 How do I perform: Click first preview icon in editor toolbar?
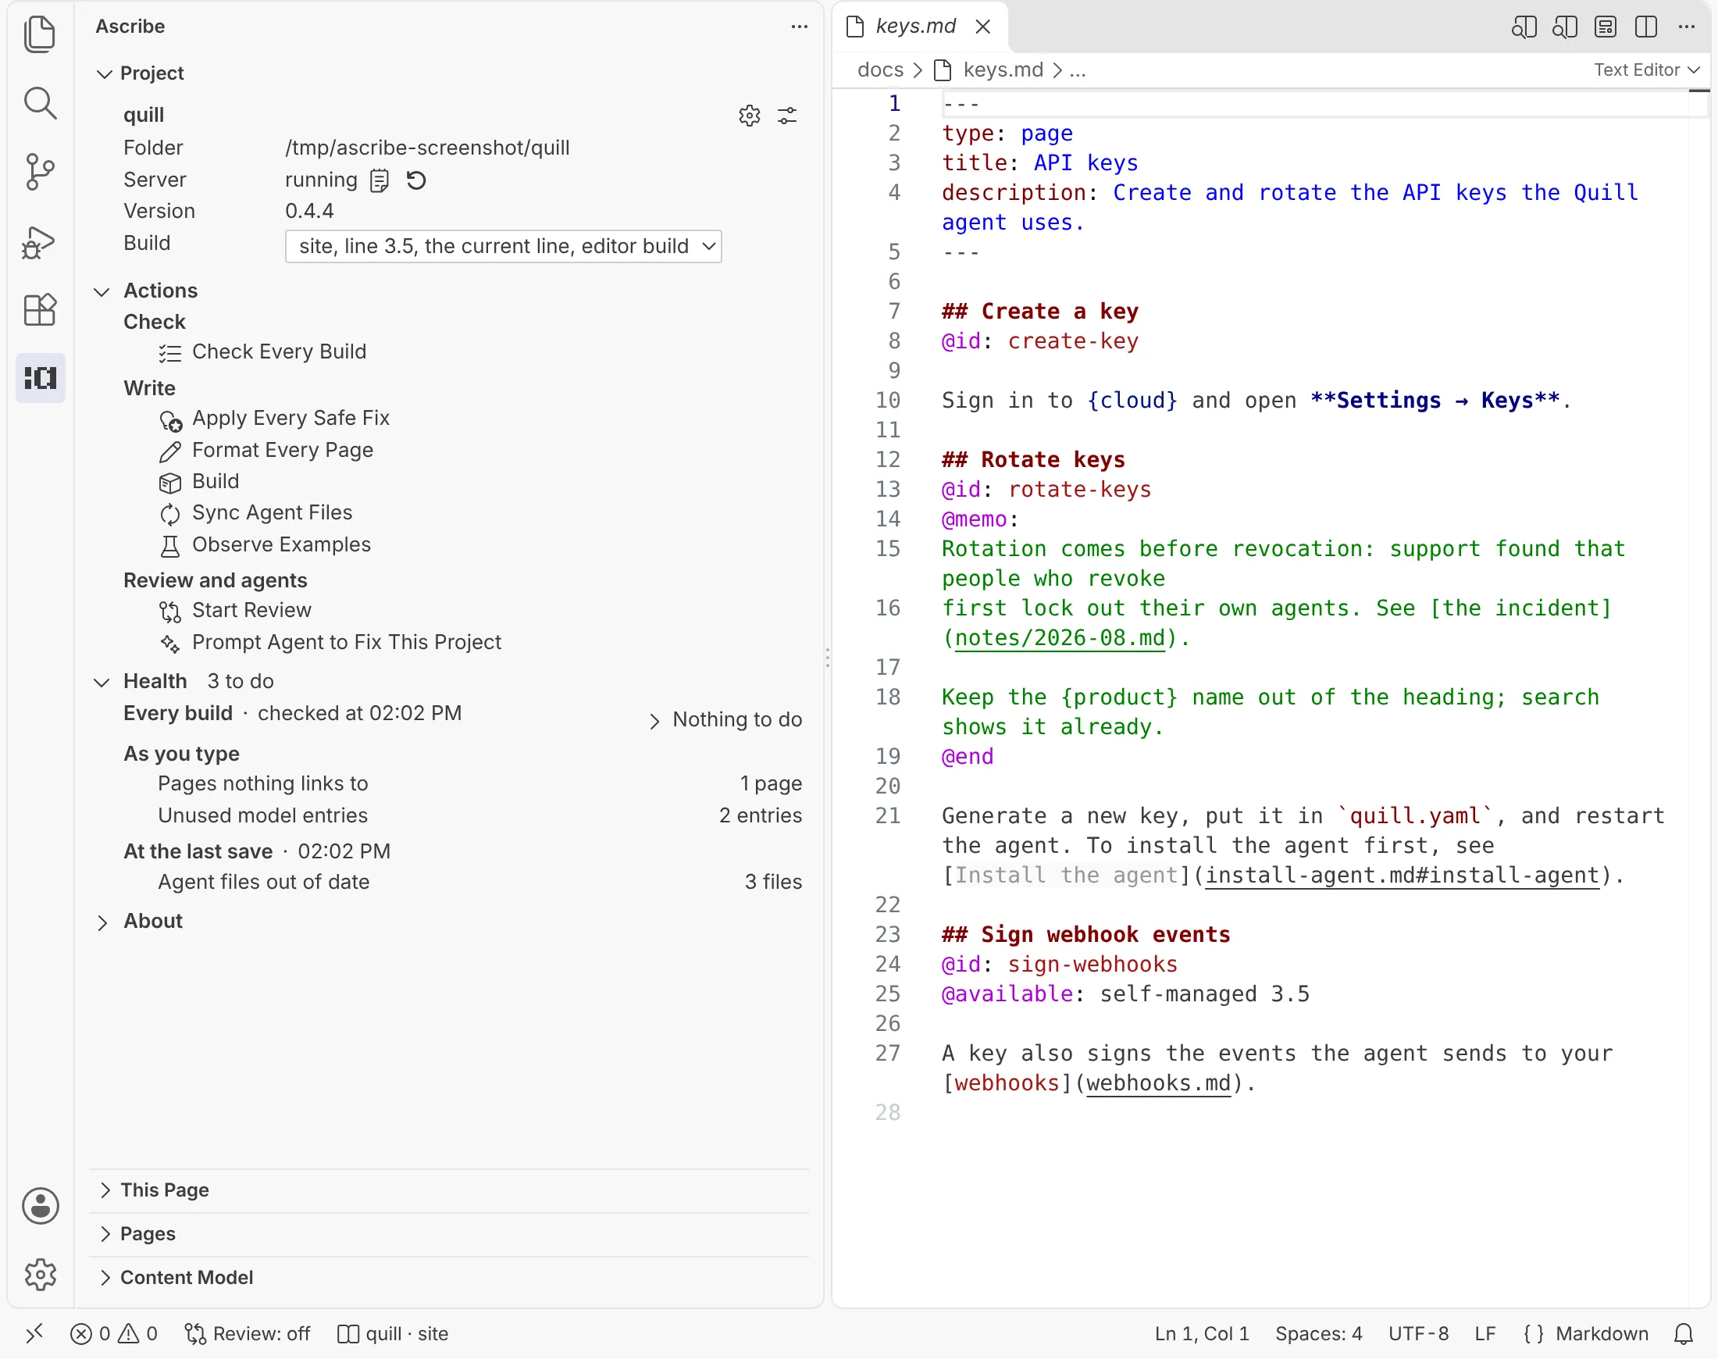(x=1524, y=27)
